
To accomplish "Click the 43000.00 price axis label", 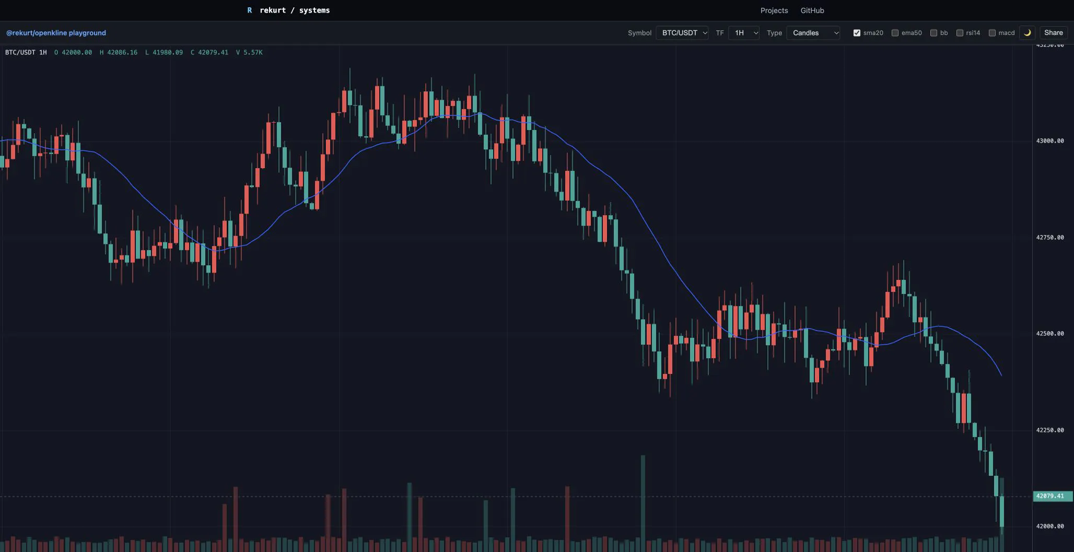I will pos(1050,141).
